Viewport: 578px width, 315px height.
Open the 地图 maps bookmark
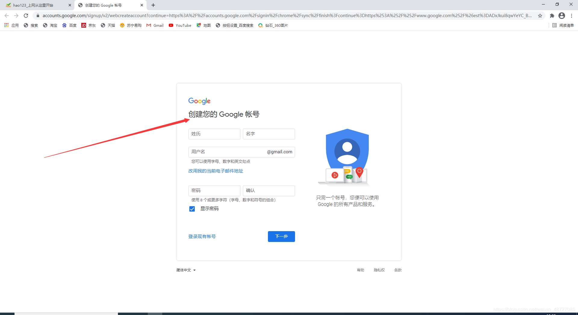[204, 26]
